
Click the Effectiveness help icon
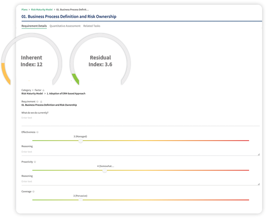[38, 132]
